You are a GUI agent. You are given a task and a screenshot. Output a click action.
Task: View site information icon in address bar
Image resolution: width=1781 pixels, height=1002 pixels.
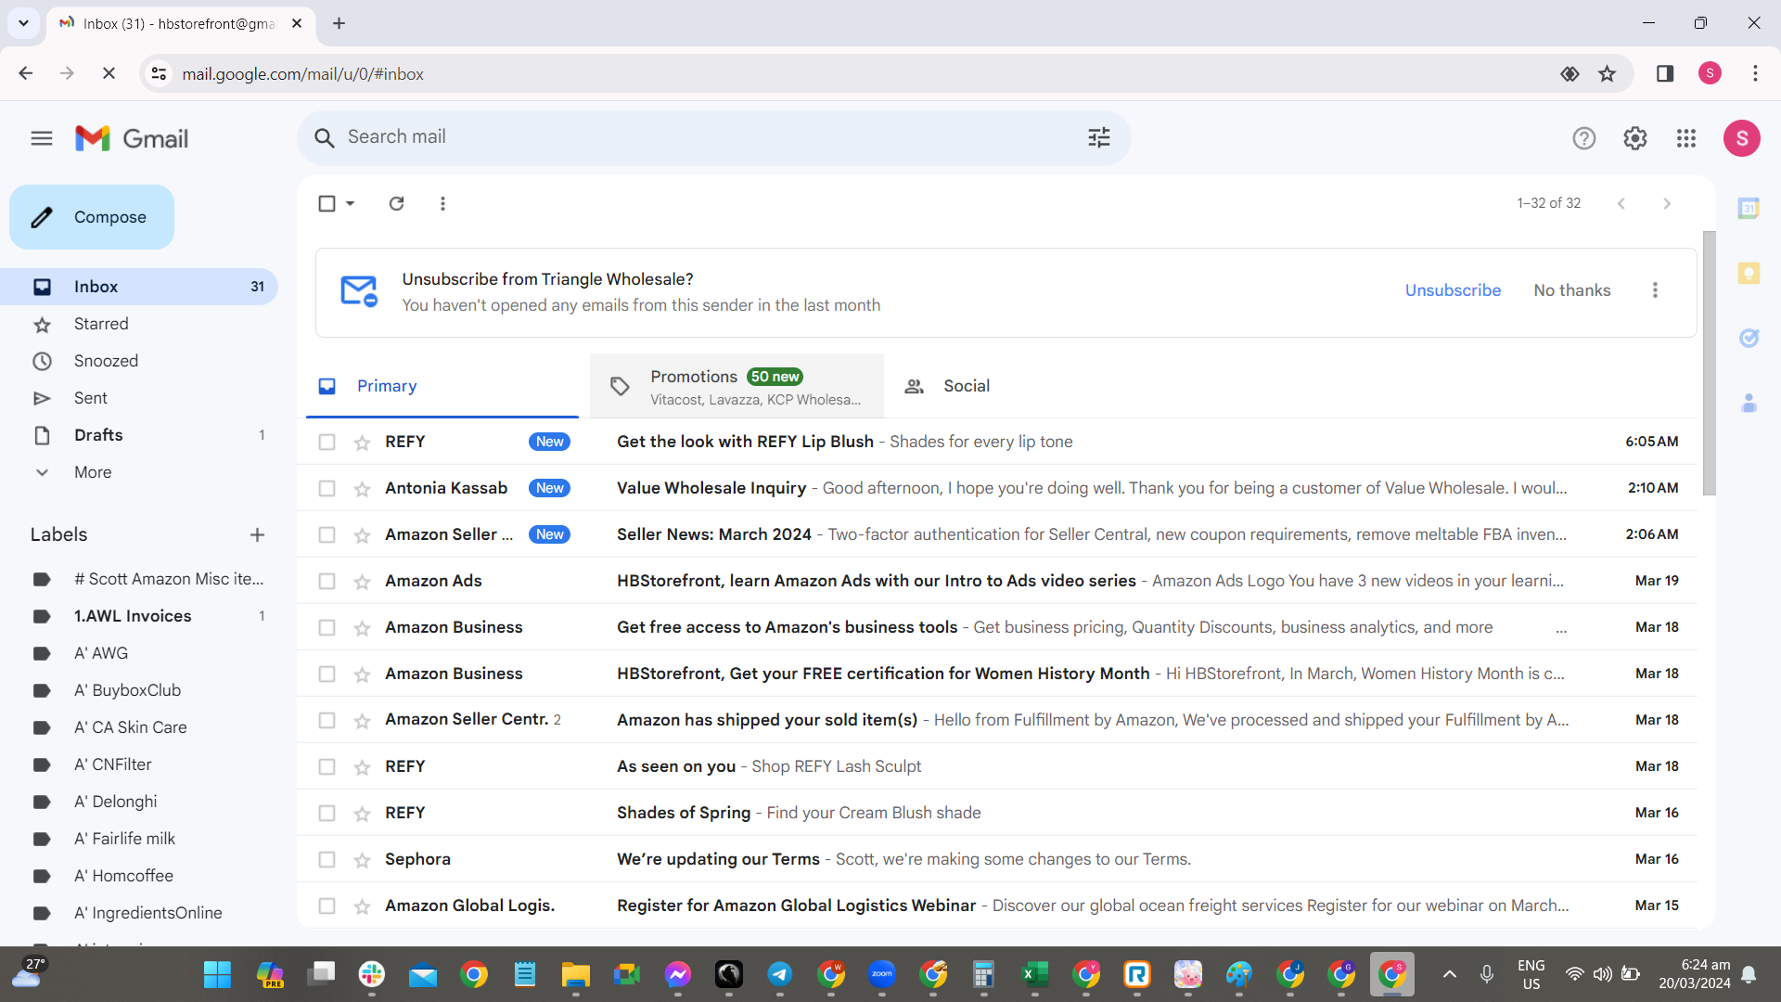click(160, 74)
